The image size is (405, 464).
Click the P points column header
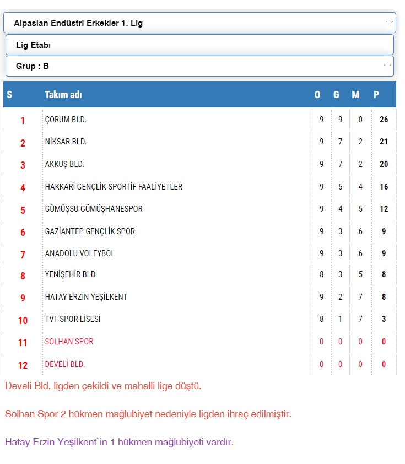coord(376,95)
